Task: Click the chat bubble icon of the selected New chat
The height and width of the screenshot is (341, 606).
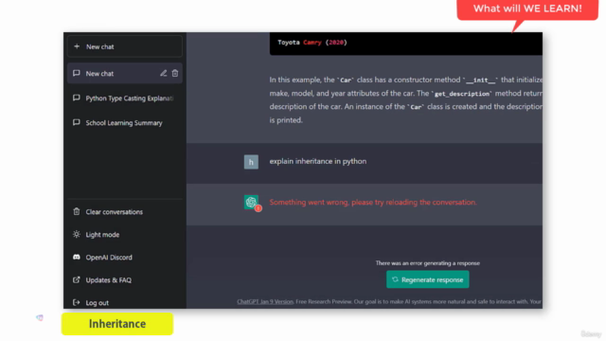Action: point(77,73)
